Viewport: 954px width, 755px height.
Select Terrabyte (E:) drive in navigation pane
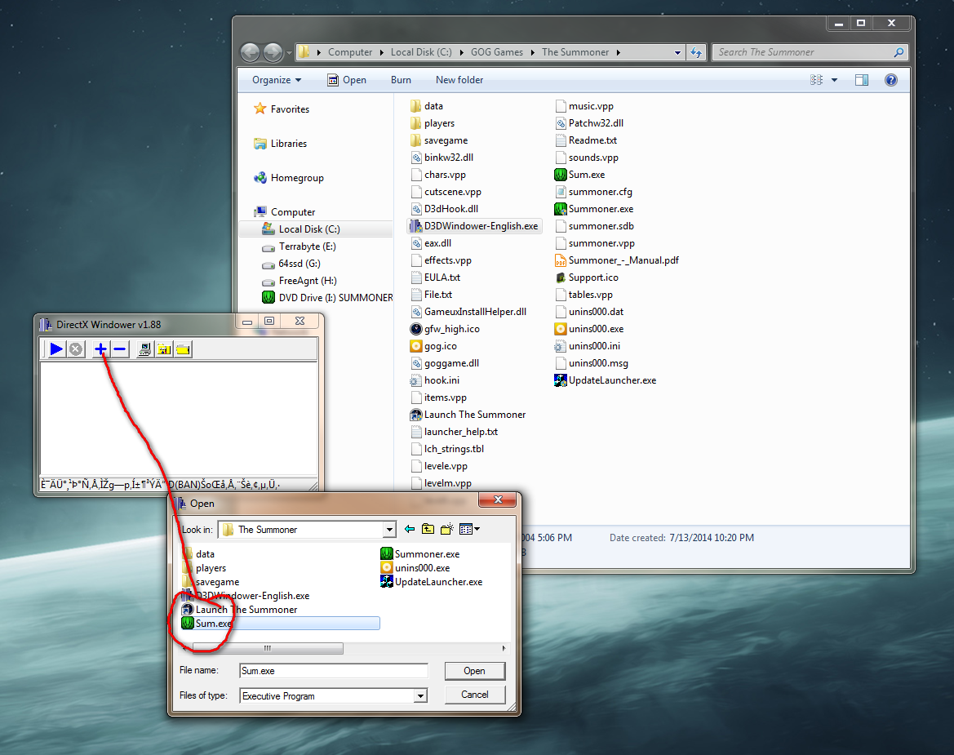pyautogui.click(x=299, y=246)
